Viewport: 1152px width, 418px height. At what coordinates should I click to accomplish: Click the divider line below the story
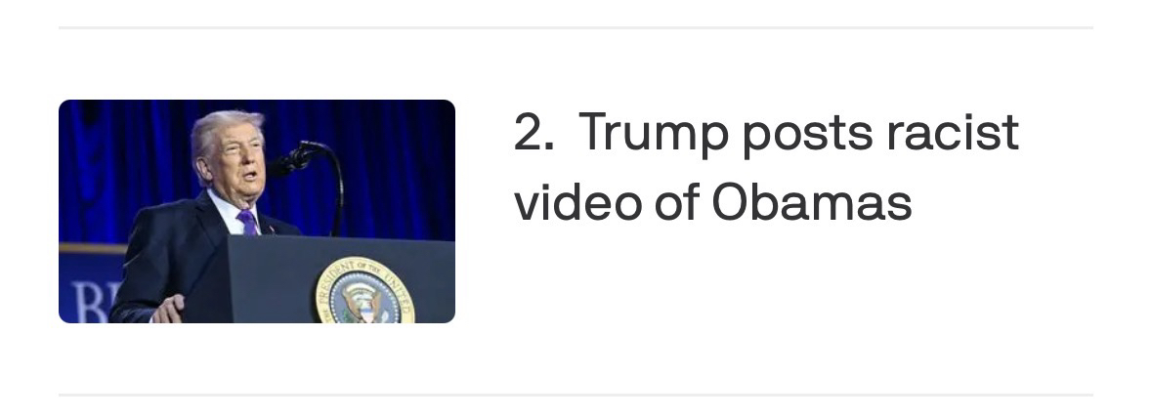tap(576, 396)
